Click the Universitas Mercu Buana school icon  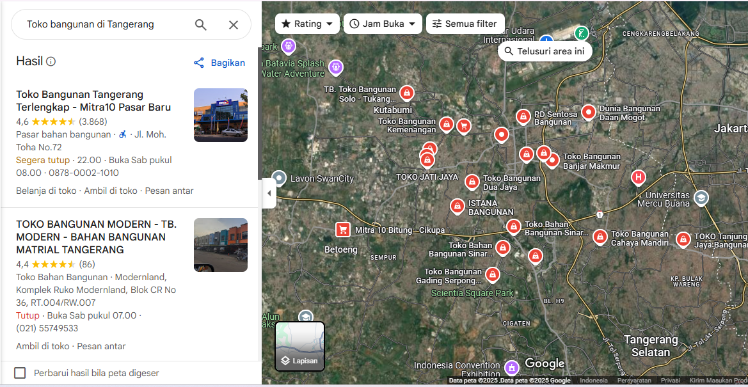(701, 198)
